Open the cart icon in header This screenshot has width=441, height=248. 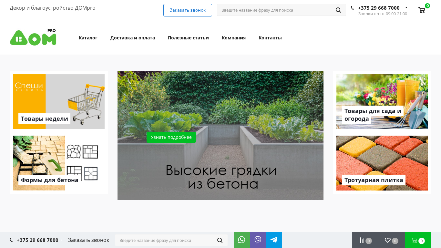pos(422,10)
